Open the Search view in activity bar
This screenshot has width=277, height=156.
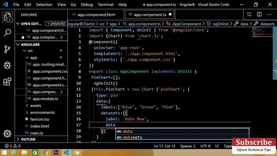point(7,33)
